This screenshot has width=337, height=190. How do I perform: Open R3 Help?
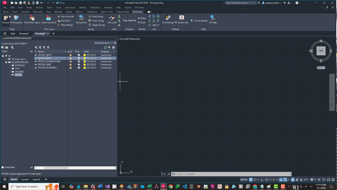pos(213,19)
